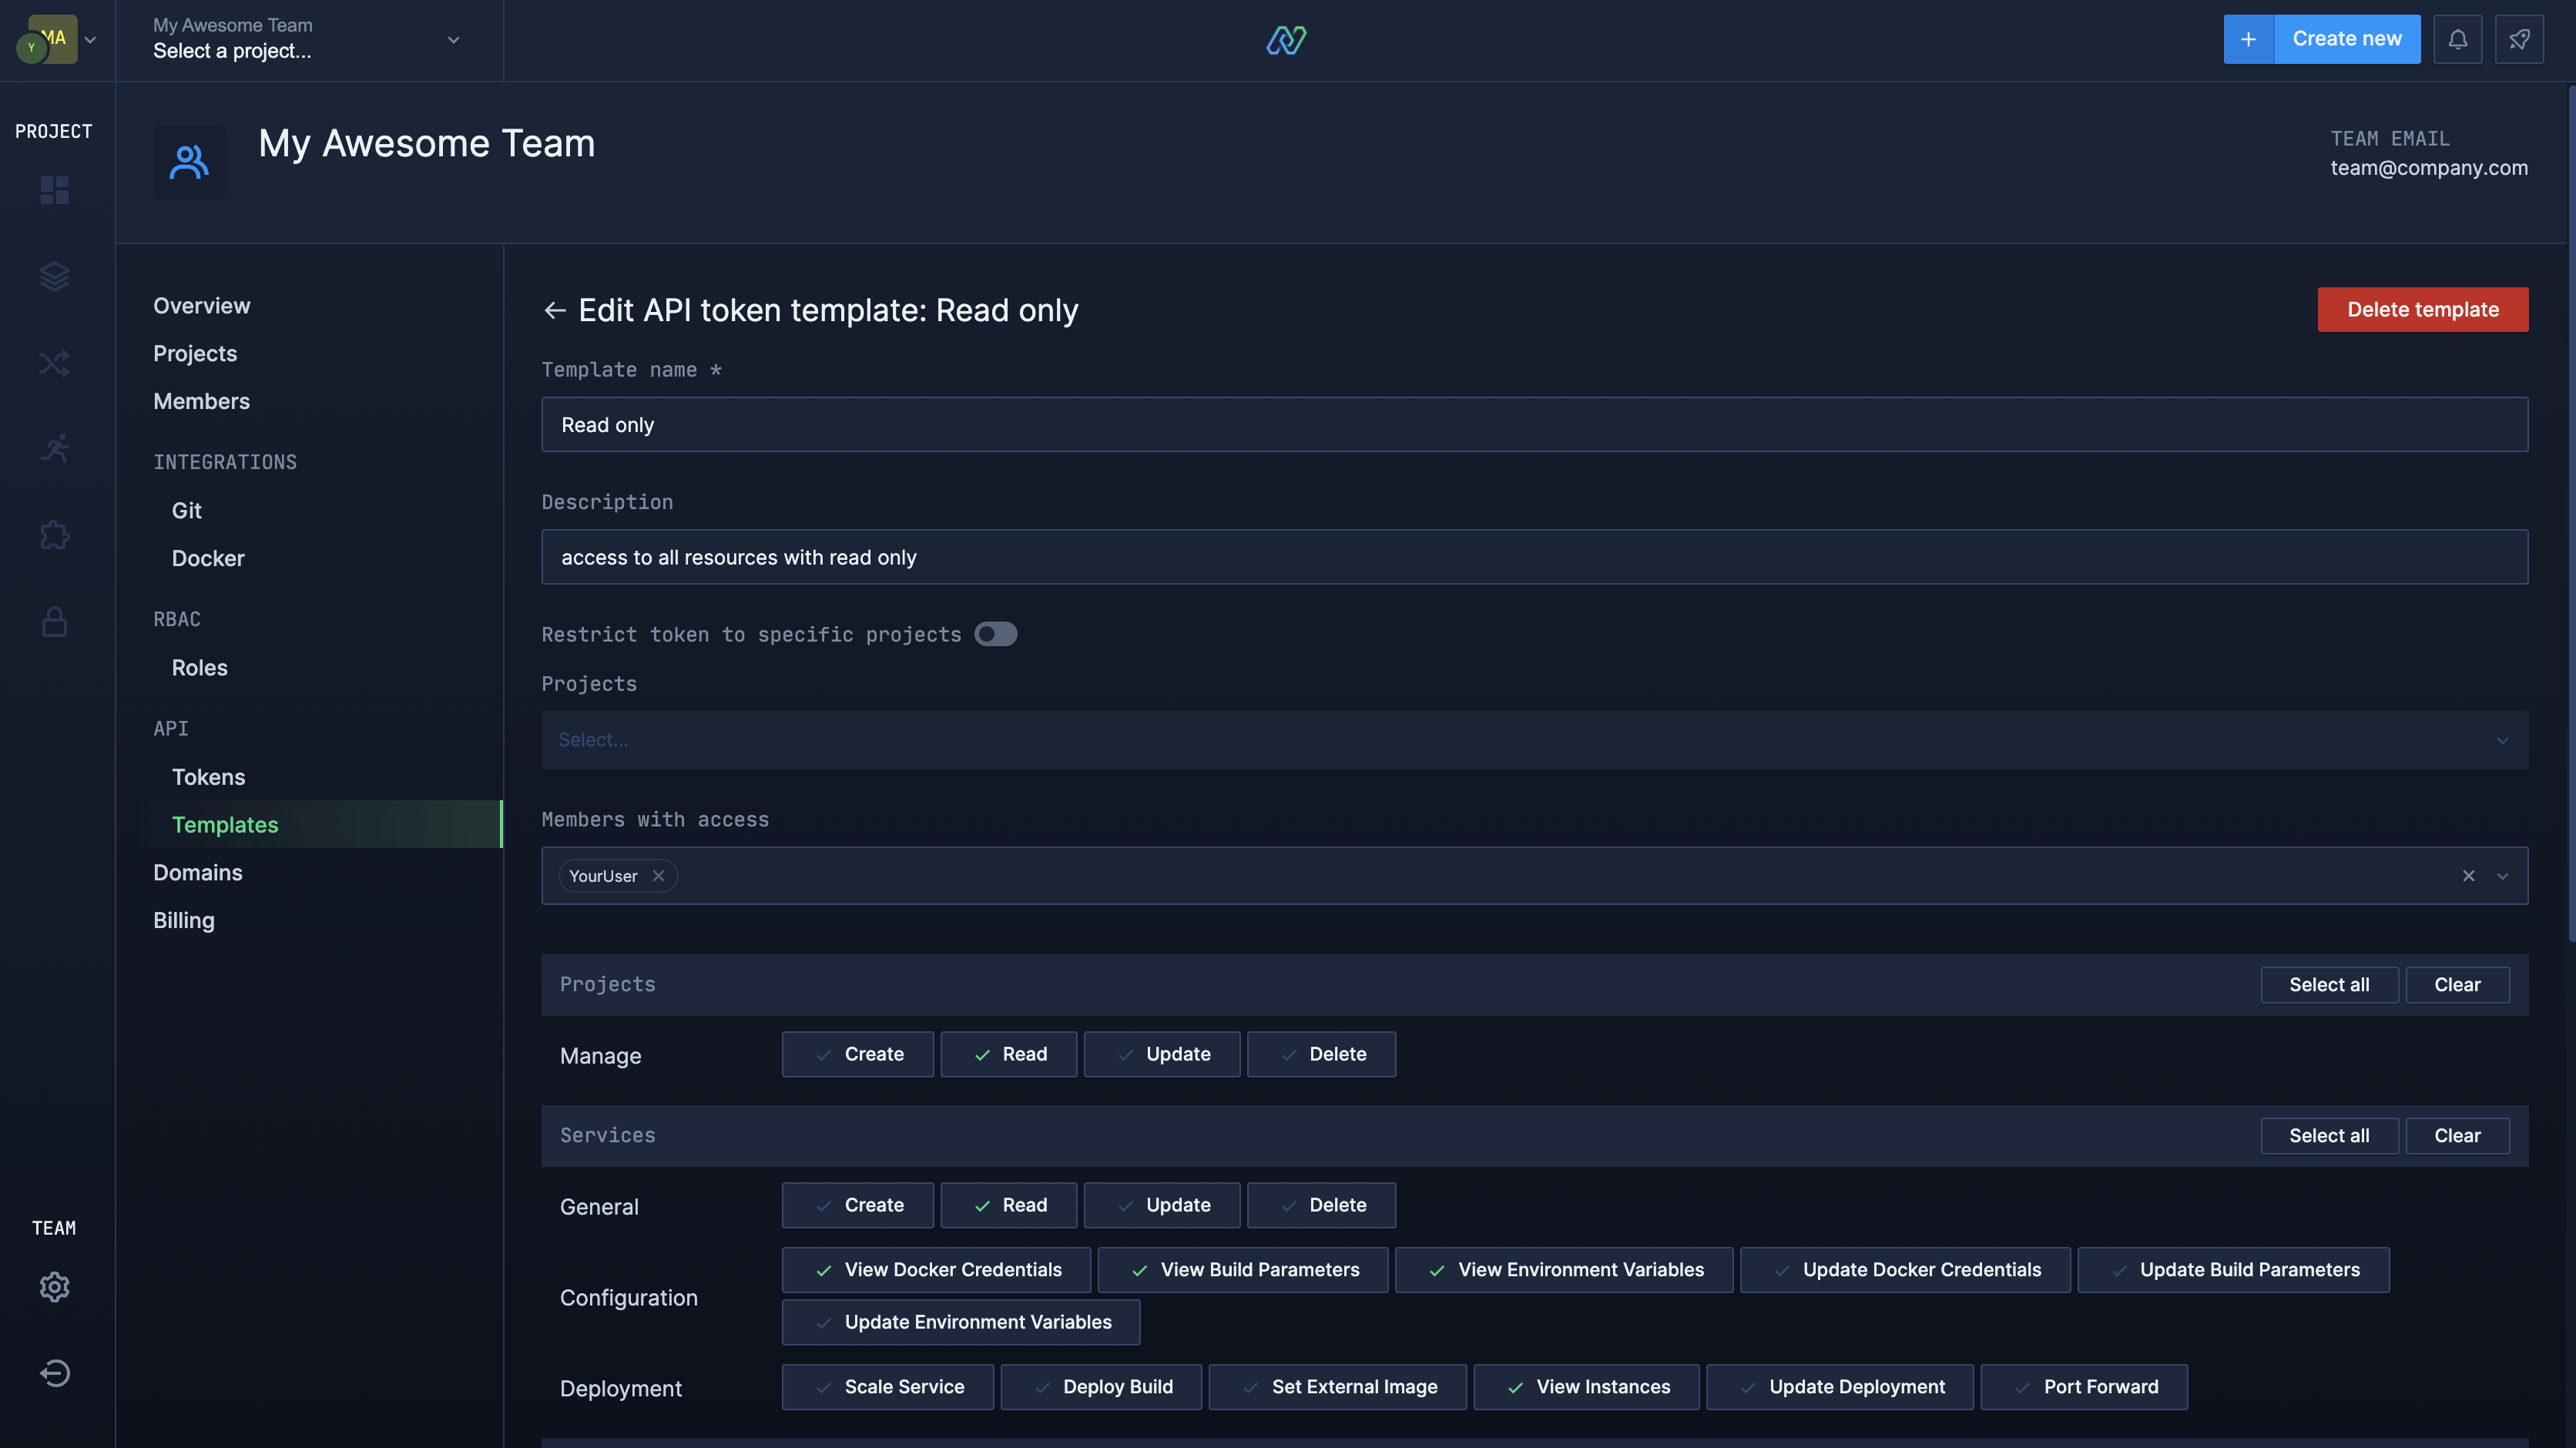Click the Delete template button
Viewport: 2576px width, 1448px height.
tap(2422, 309)
